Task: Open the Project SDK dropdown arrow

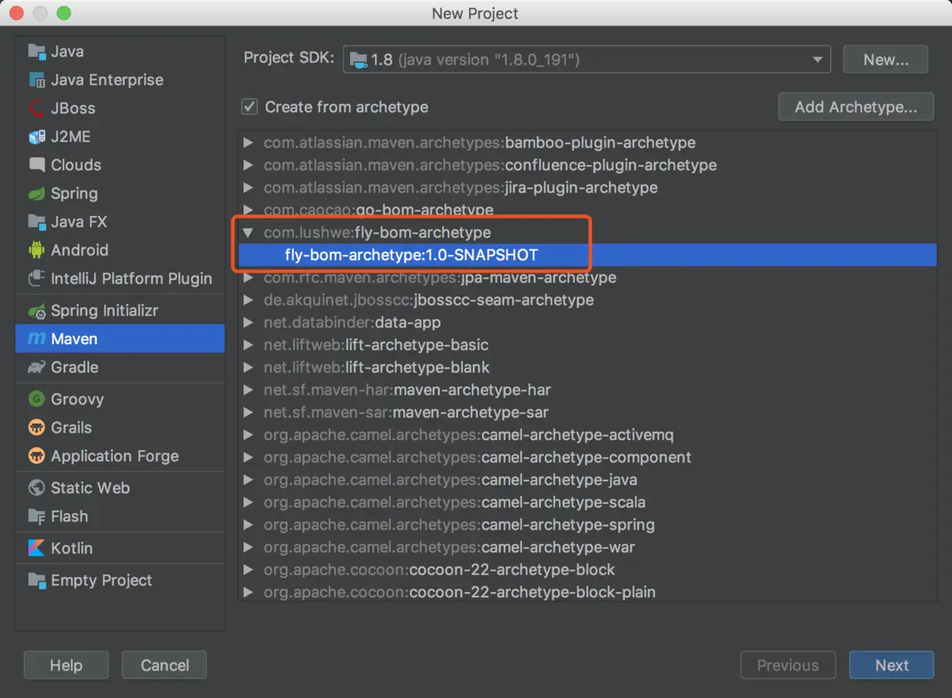Action: 817,60
